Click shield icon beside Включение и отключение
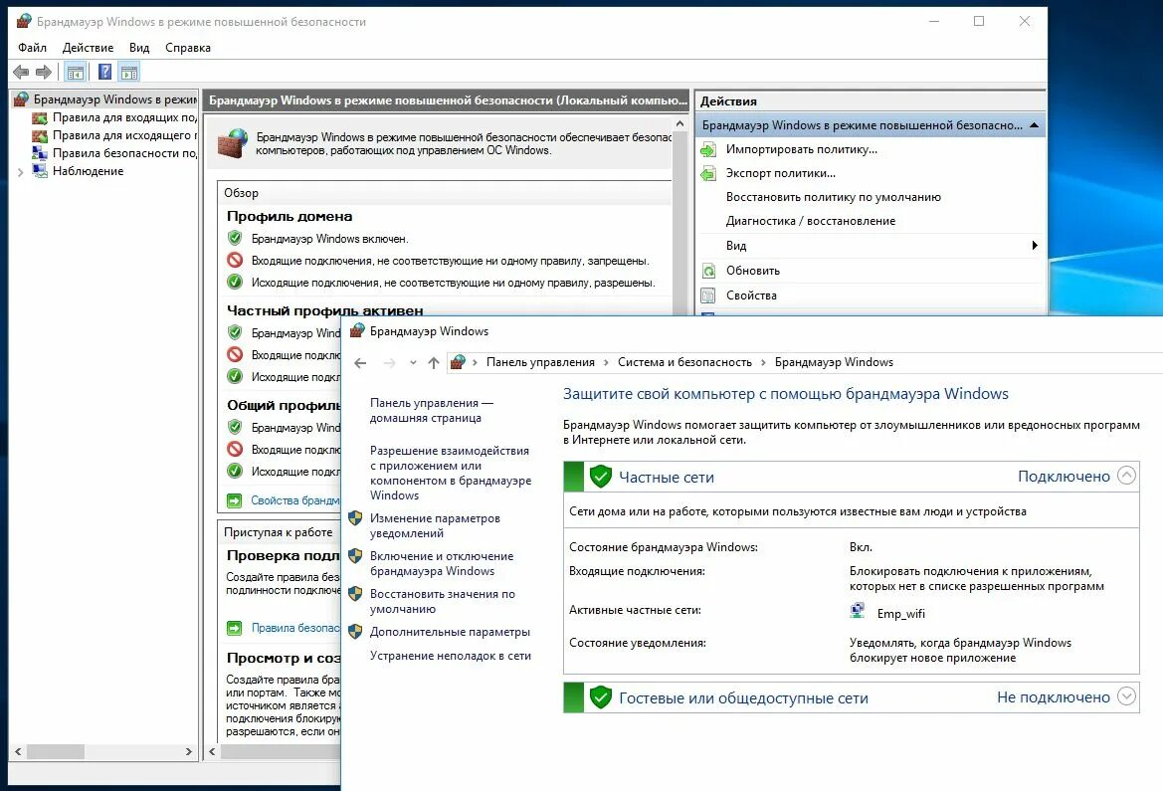1163x791 pixels. pos(355,556)
